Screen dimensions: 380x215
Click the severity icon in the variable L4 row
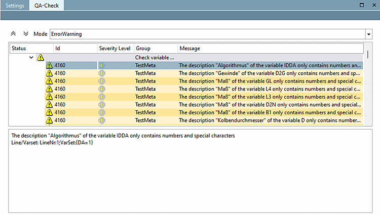coord(102,89)
